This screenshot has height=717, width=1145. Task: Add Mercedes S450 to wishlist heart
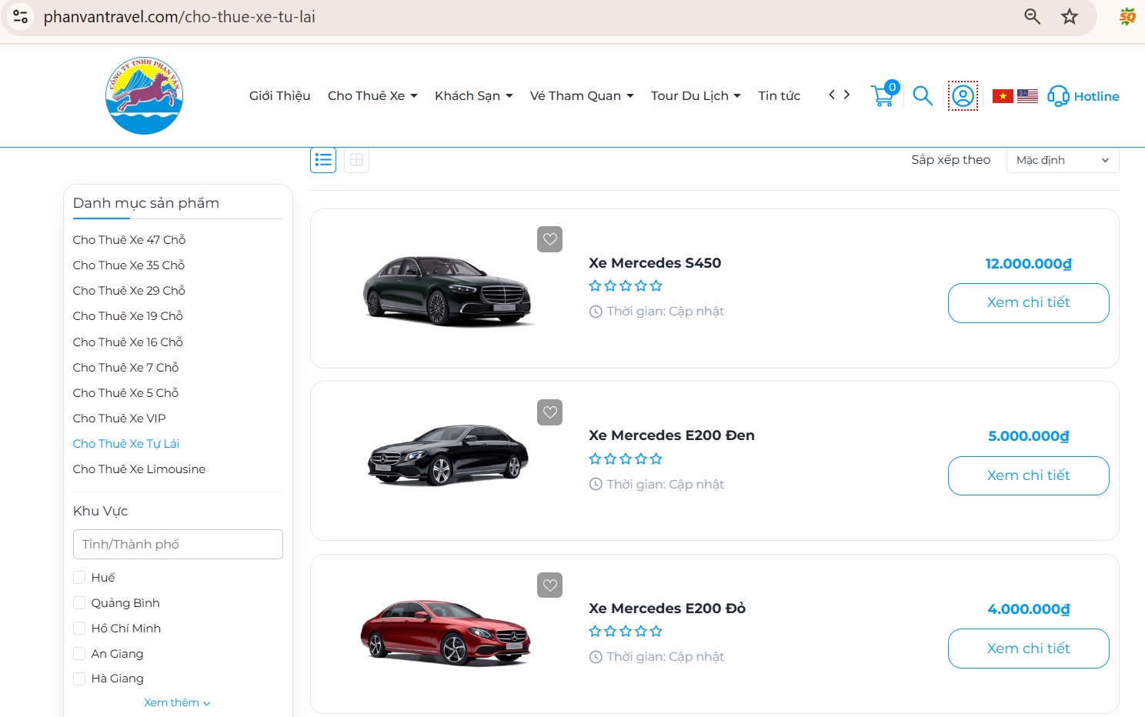point(549,239)
